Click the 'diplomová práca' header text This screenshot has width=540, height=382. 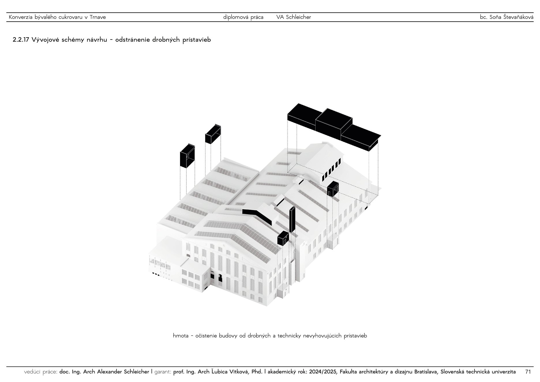pos(243,17)
